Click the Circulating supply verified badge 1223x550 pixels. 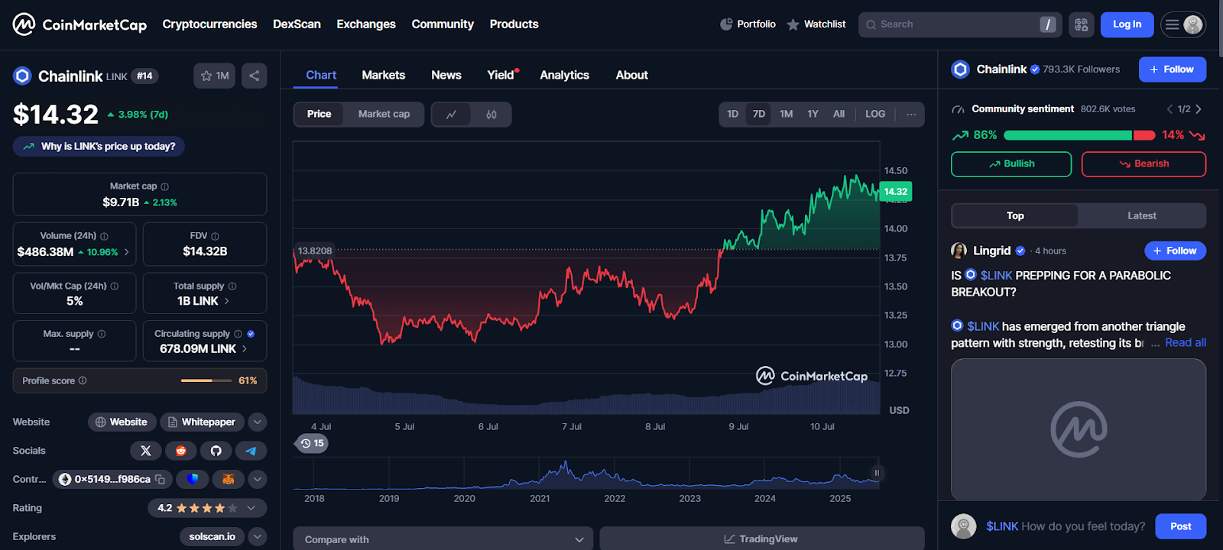[x=251, y=334]
